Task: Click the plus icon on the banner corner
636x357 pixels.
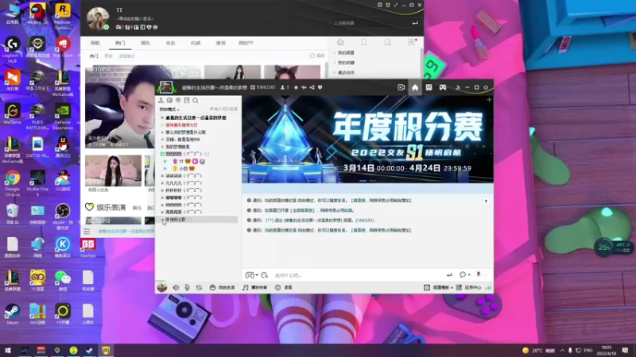Action: (489, 100)
